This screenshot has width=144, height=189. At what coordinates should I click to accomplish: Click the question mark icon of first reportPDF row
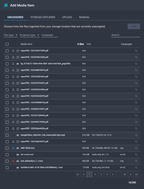click(18, 51)
